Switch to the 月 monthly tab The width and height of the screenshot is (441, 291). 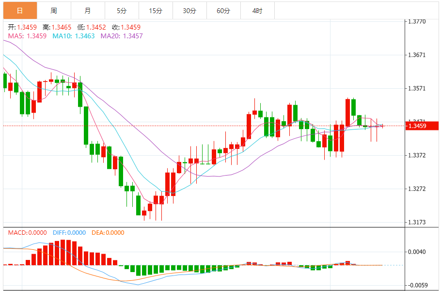pos(88,11)
